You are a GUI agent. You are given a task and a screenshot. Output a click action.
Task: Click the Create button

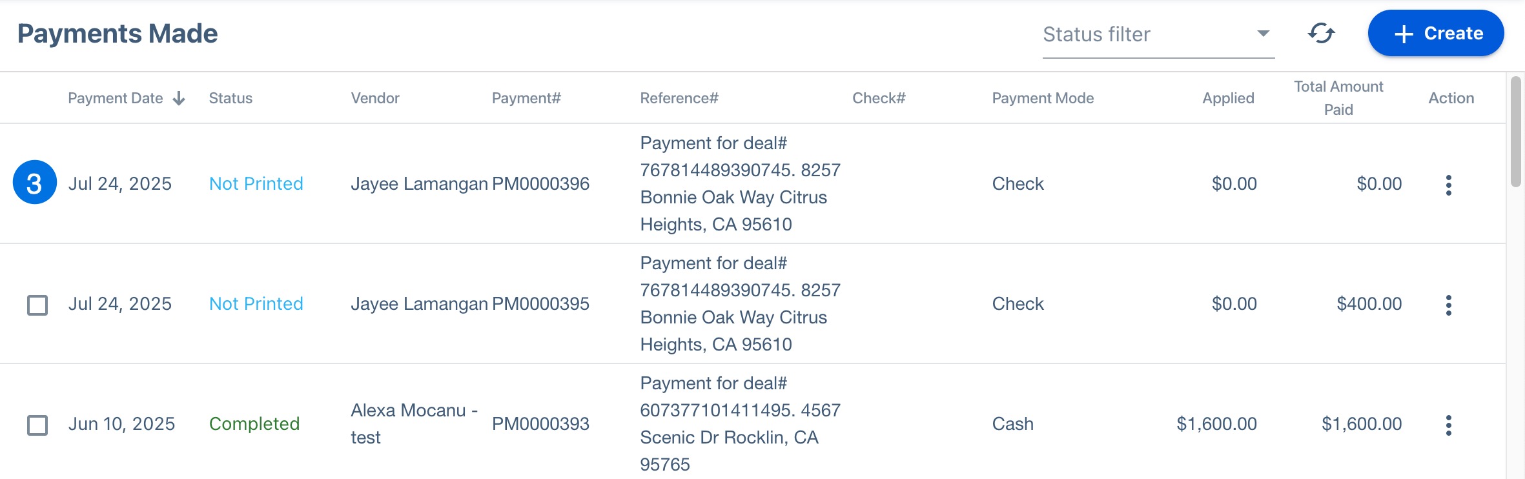point(1435,34)
